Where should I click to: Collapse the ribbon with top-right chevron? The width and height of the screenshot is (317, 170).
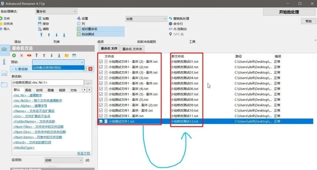point(315,40)
